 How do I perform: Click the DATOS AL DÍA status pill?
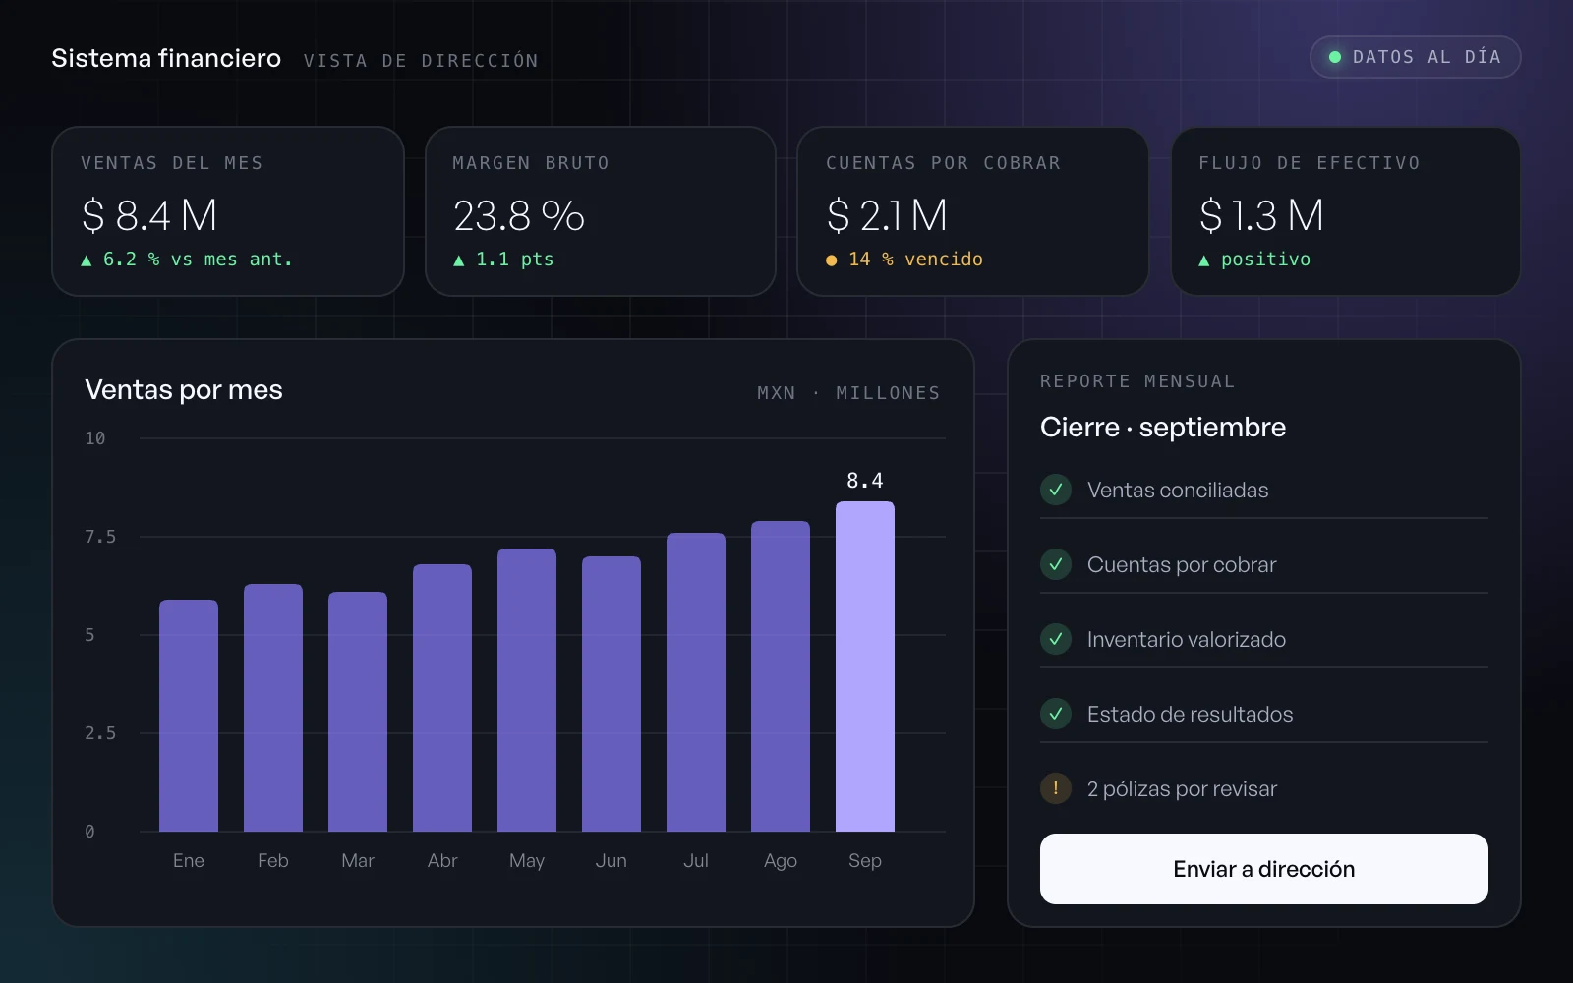pyautogui.click(x=1415, y=57)
